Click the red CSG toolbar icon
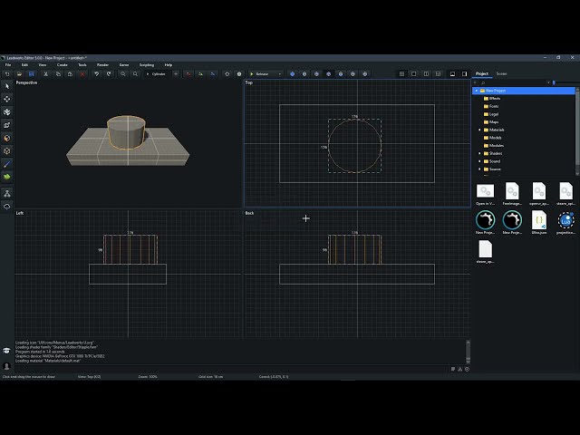The image size is (580, 435). [188, 74]
